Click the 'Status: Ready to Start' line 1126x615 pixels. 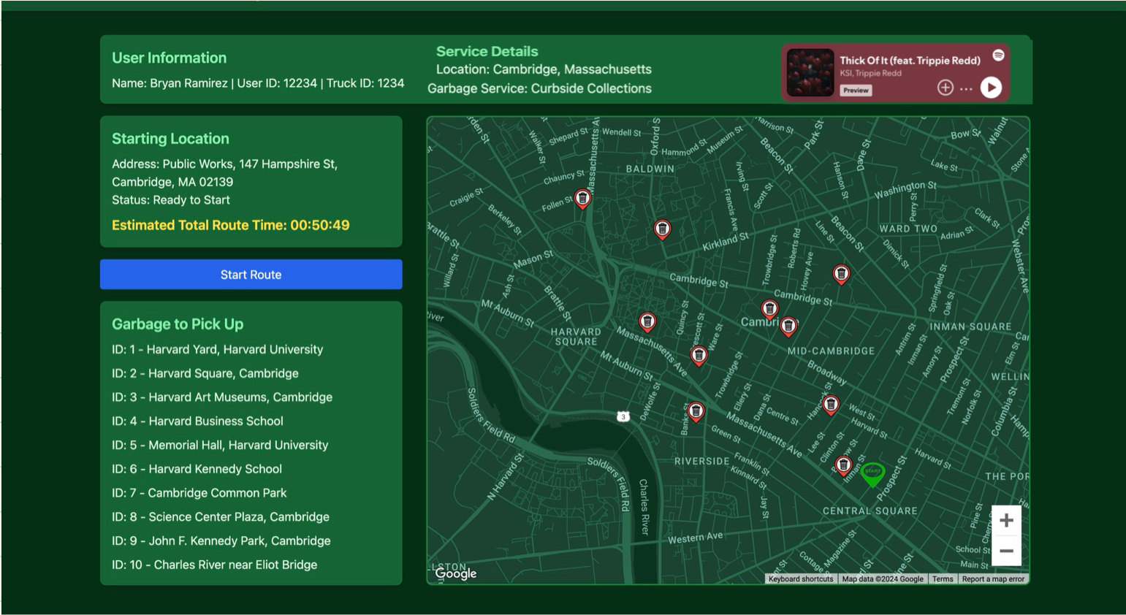(171, 200)
